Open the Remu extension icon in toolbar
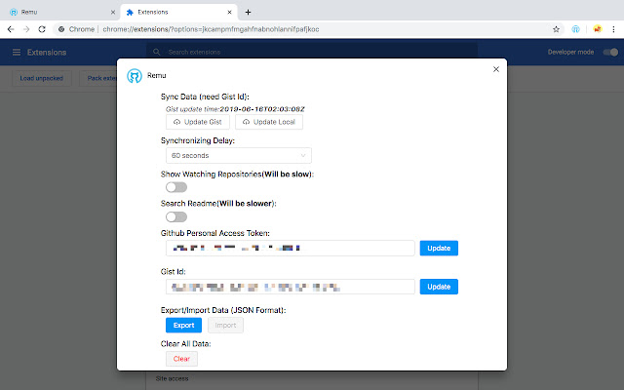The width and height of the screenshot is (624, 390). 575,29
